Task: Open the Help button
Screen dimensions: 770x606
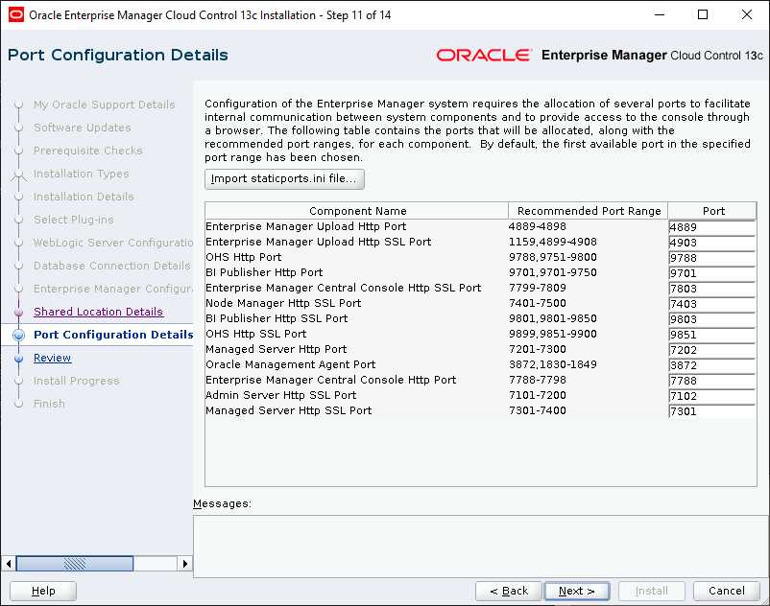Action: 43,591
